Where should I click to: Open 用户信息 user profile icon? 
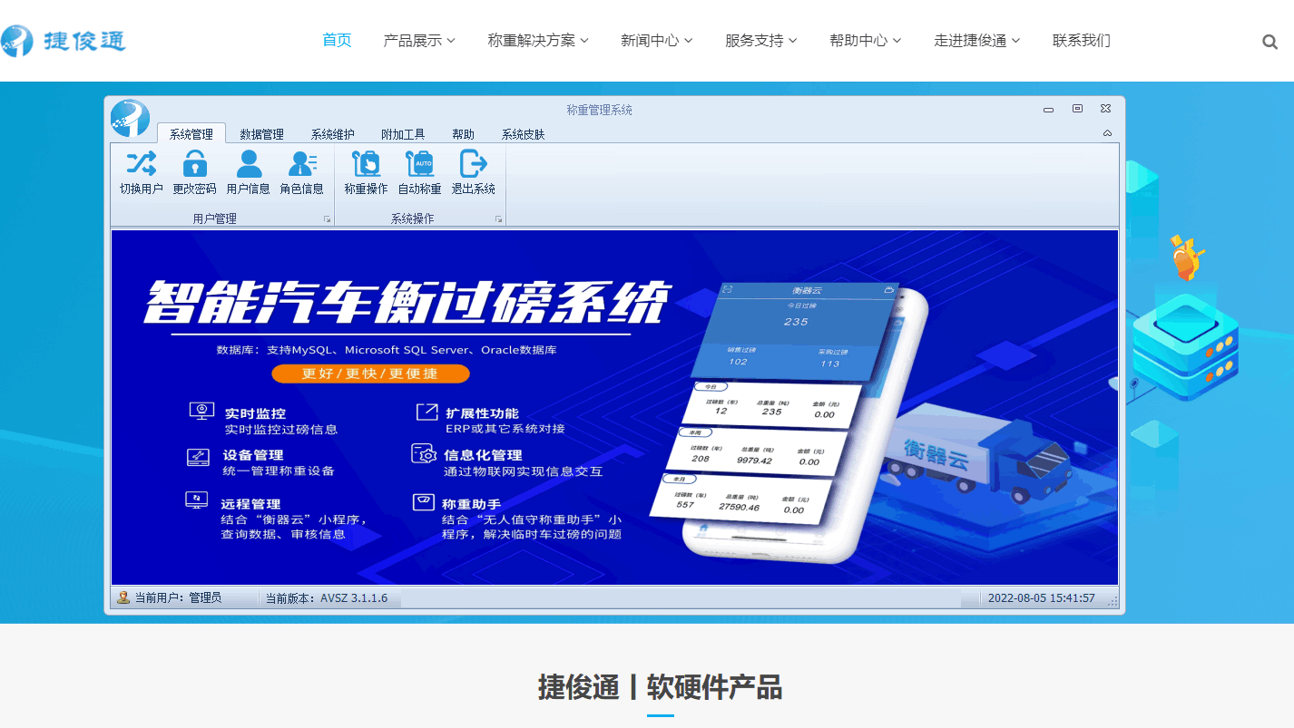[249, 163]
